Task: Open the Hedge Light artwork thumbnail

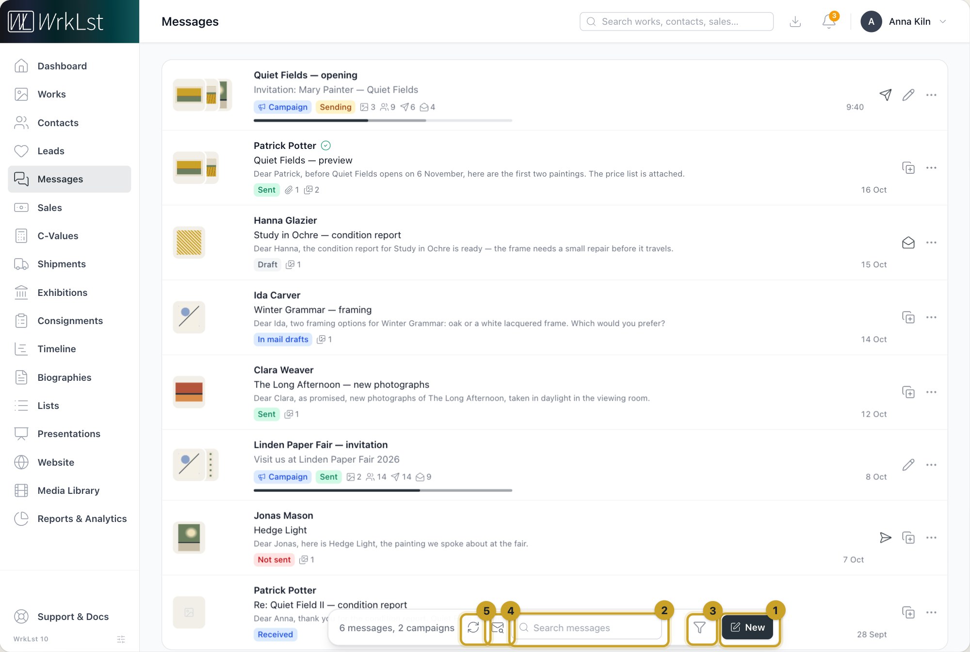Action: tap(189, 538)
